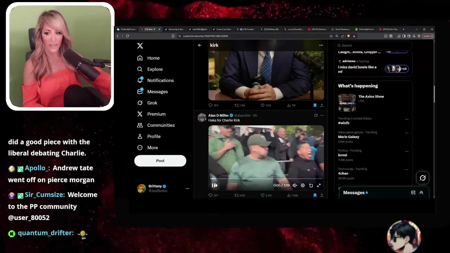
Task: Like the post with 33K likes
Action: [266, 105]
